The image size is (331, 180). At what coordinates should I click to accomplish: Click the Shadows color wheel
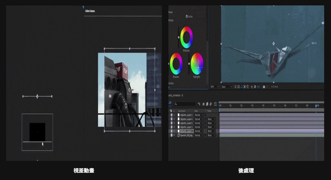click(x=176, y=64)
